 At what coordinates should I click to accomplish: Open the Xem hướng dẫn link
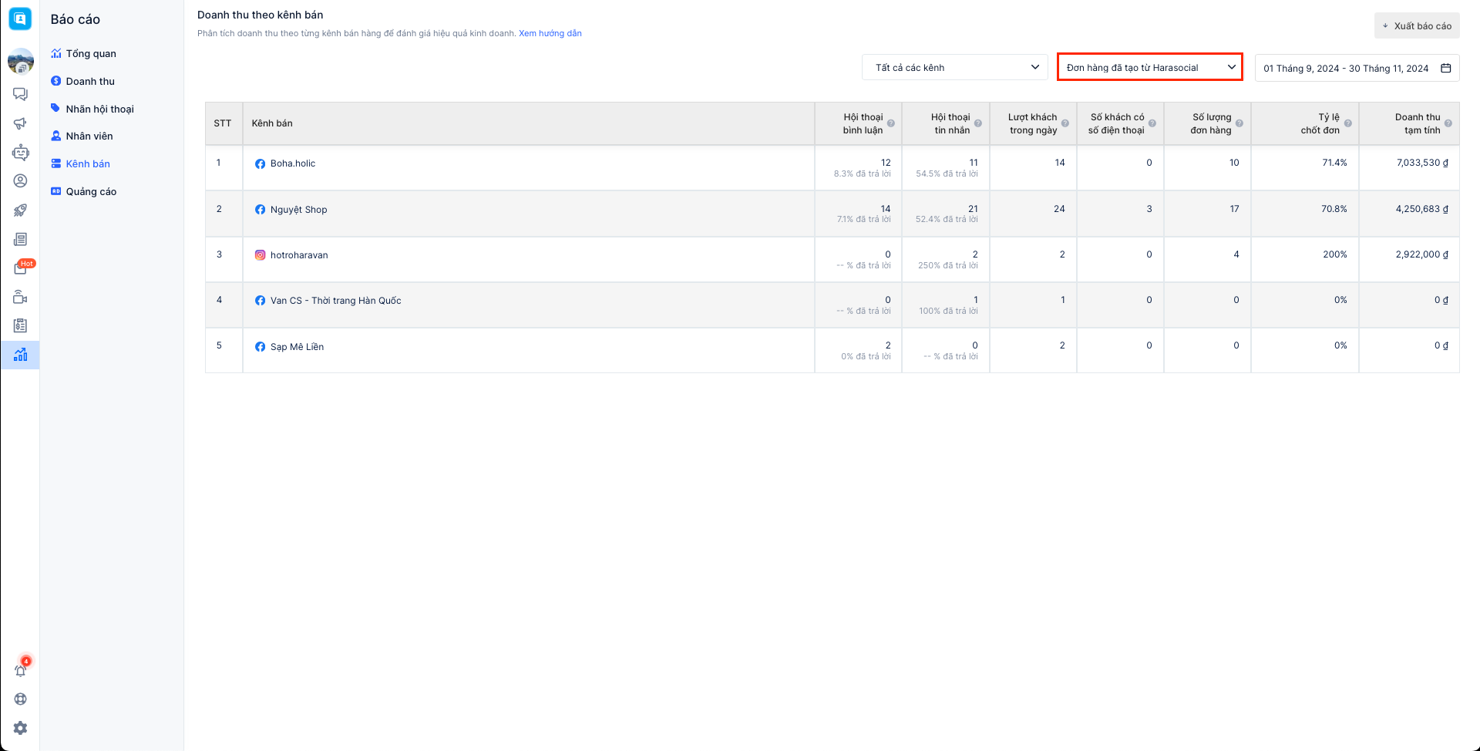[x=550, y=34]
